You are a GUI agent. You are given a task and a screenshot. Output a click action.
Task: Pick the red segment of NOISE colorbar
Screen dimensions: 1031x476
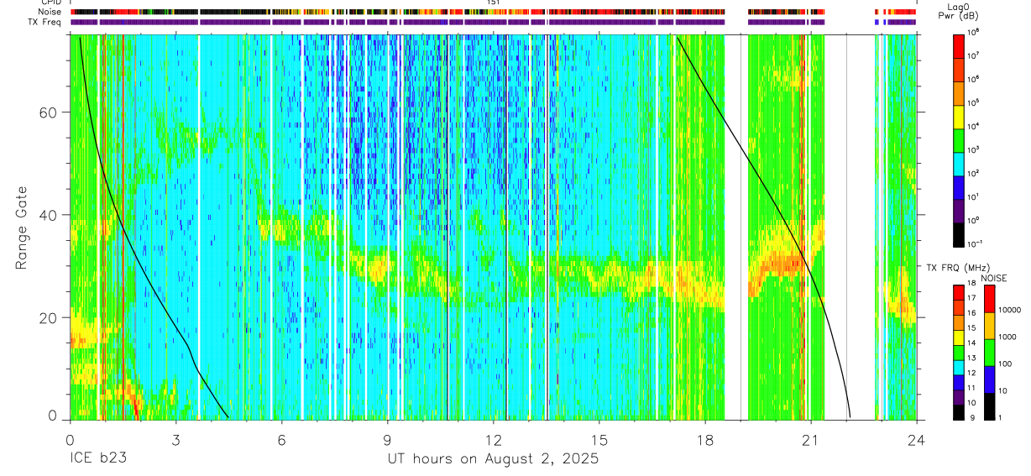point(990,299)
